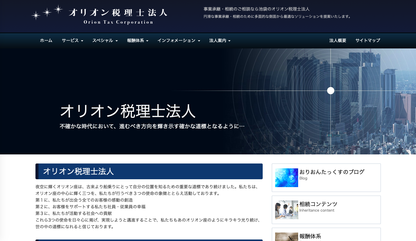Open the 法人案内 dropdown menu

point(220,41)
